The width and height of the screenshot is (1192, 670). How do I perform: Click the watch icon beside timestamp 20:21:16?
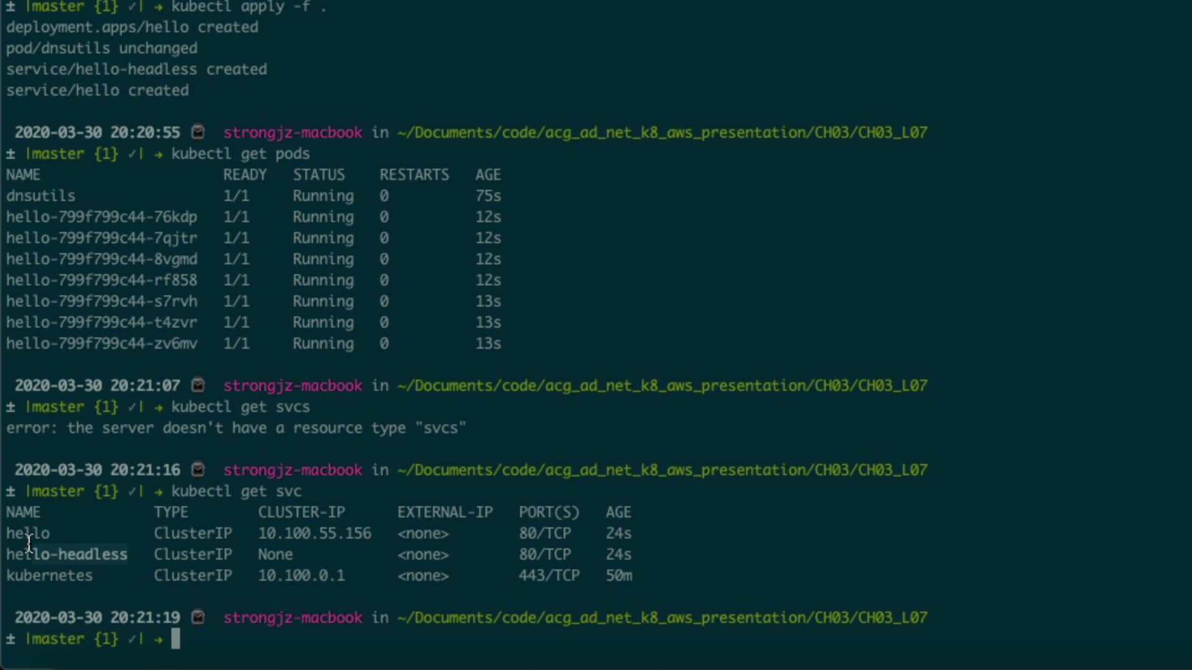[198, 470]
